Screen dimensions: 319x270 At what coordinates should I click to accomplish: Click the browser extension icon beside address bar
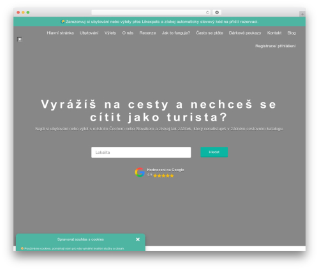click(x=217, y=13)
